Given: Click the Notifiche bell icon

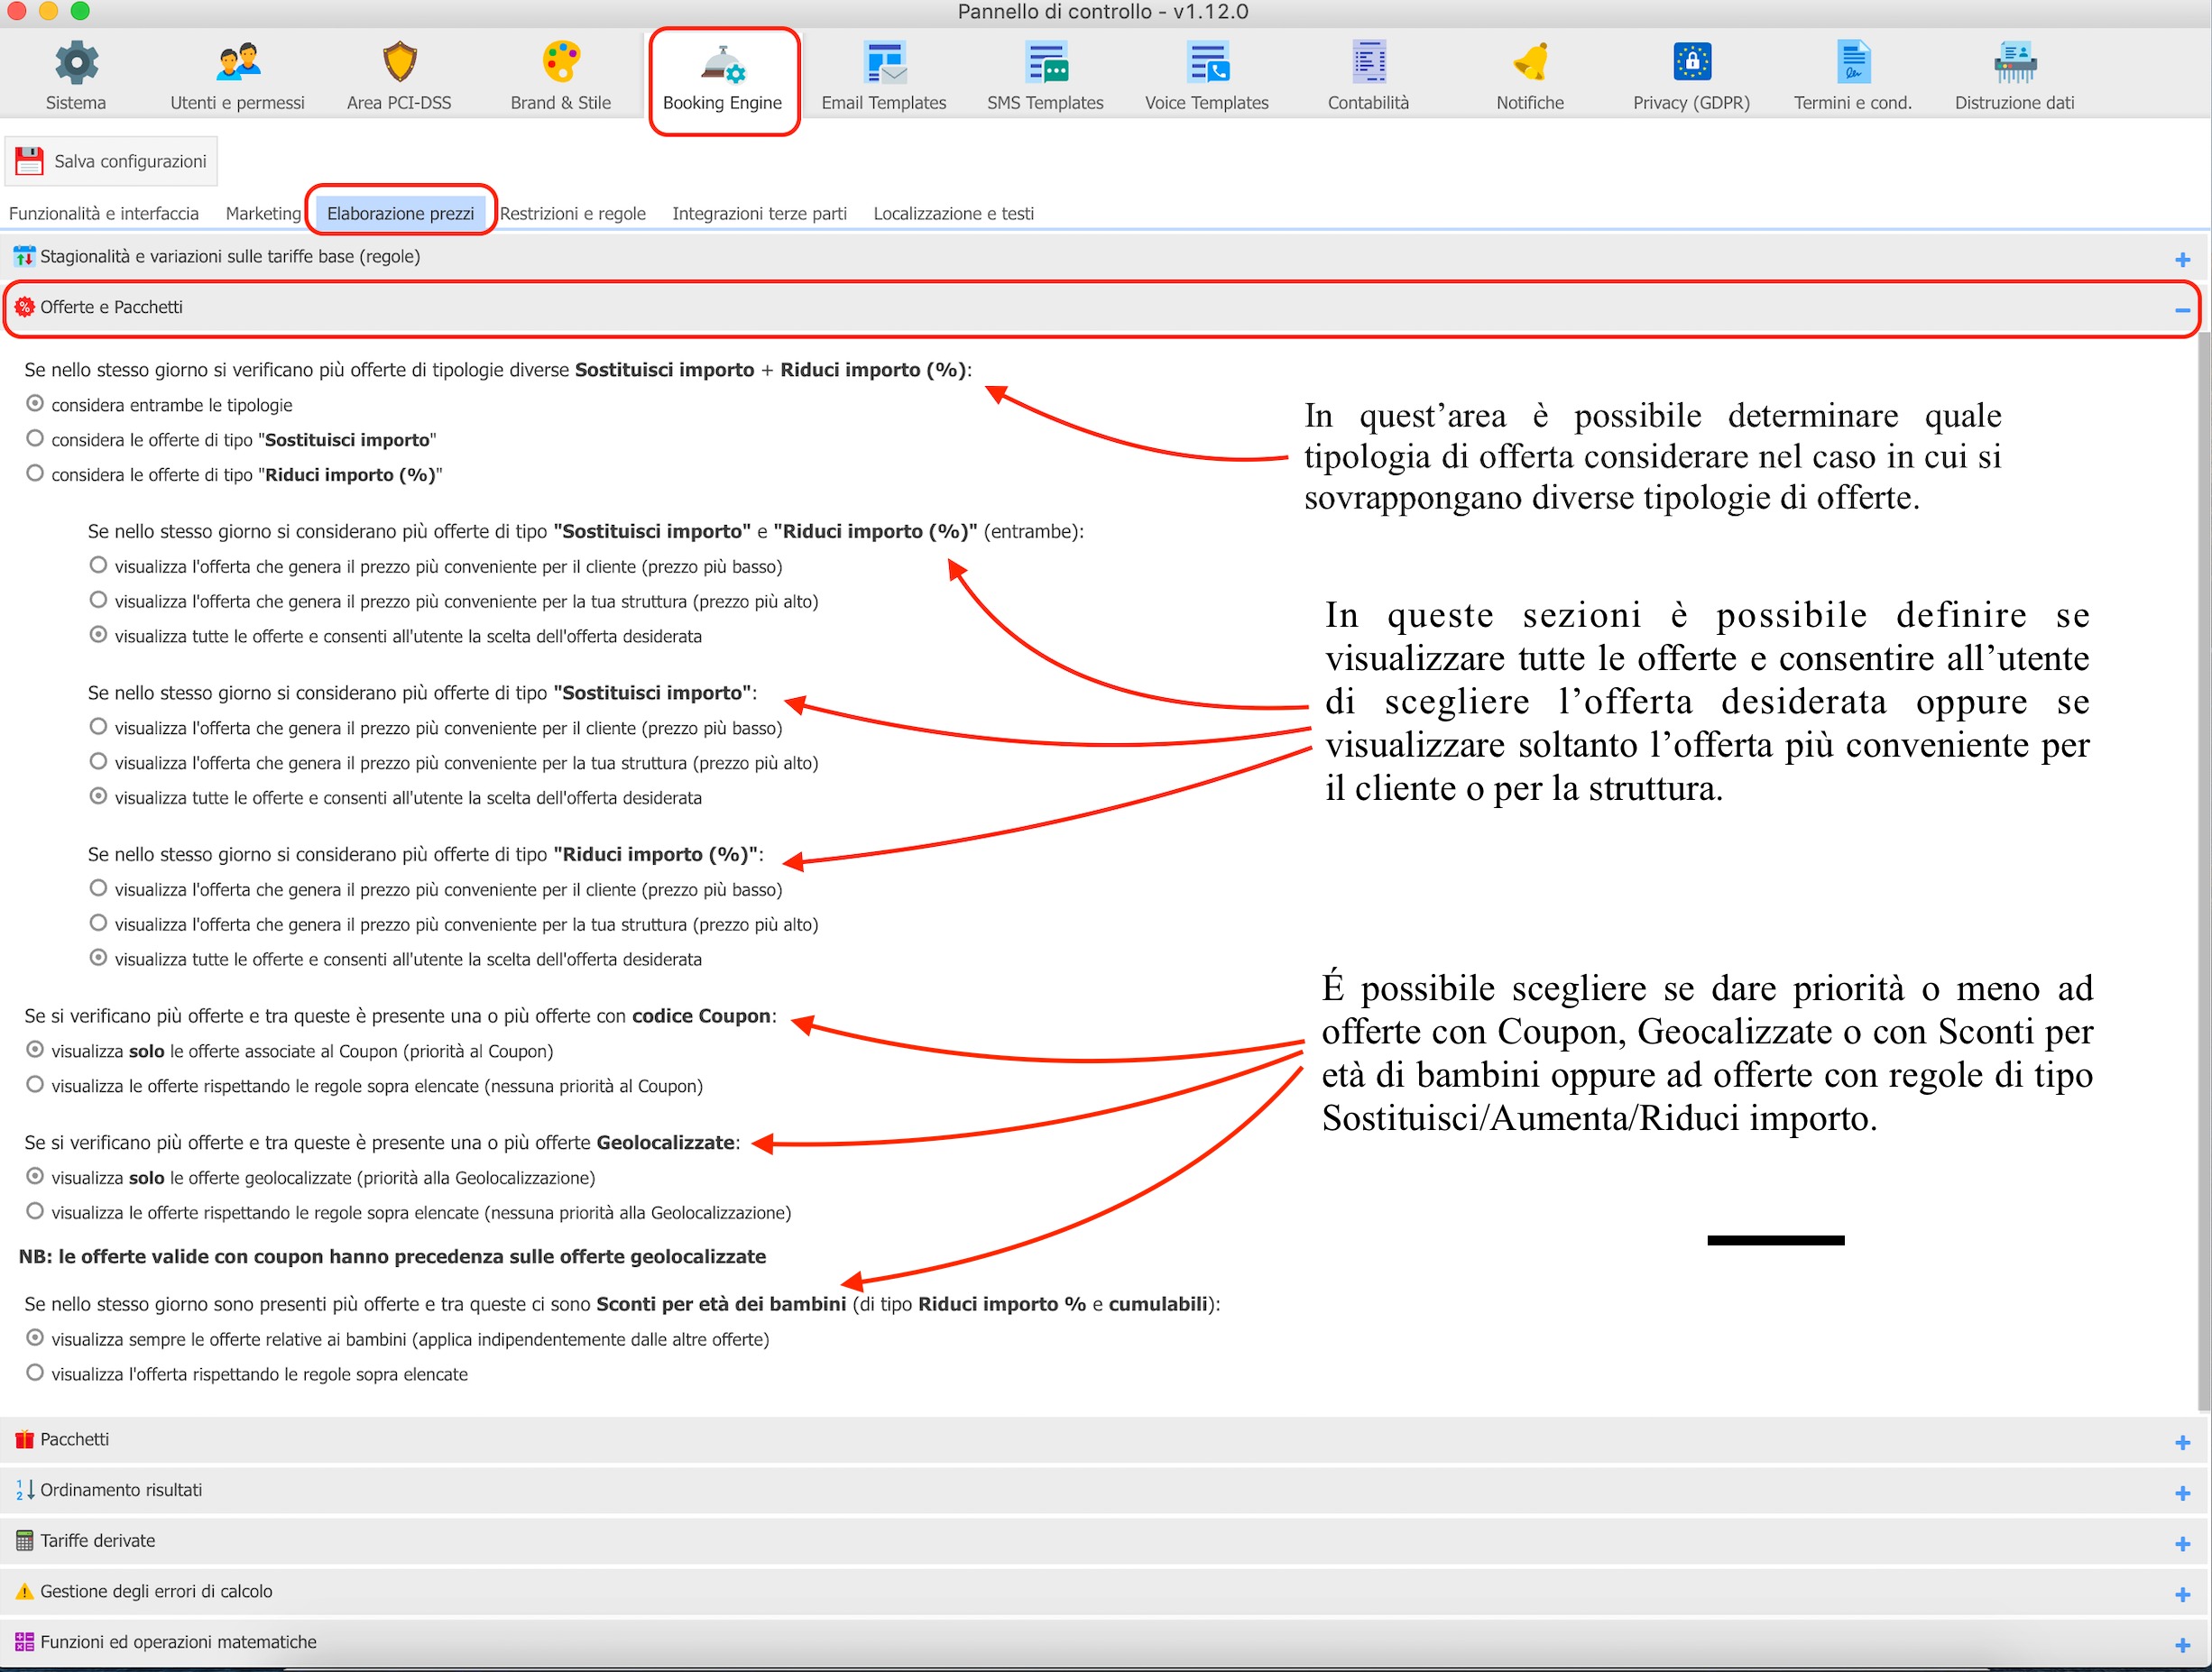Looking at the screenshot, I should pos(1530,63).
